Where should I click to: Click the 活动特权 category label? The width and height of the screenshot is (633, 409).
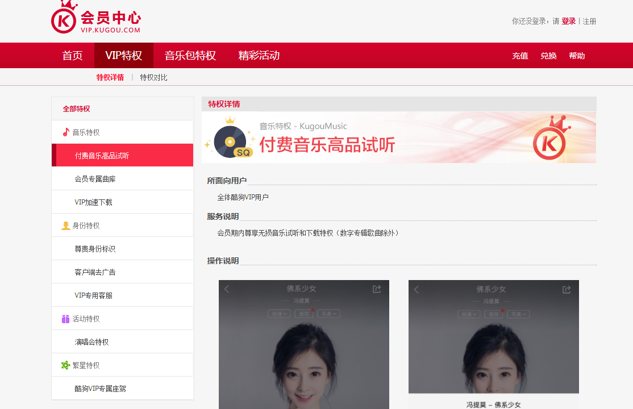(86, 319)
